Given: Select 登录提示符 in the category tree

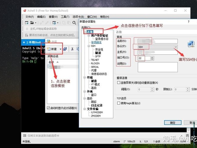Looking at the screenshot, I should pyautogui.click(x=102, y=39).
